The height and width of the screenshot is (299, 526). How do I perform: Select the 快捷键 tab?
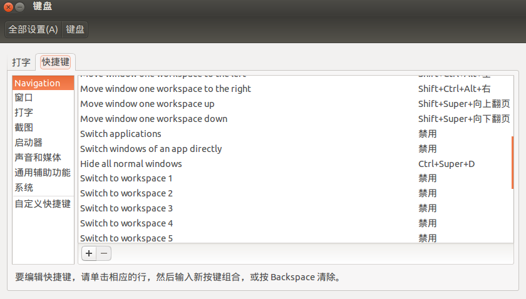pos(55,62)
